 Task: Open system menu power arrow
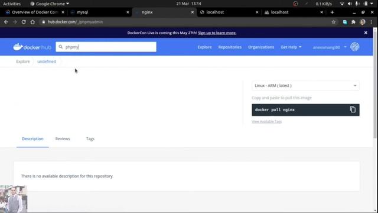tap(372, 4)
